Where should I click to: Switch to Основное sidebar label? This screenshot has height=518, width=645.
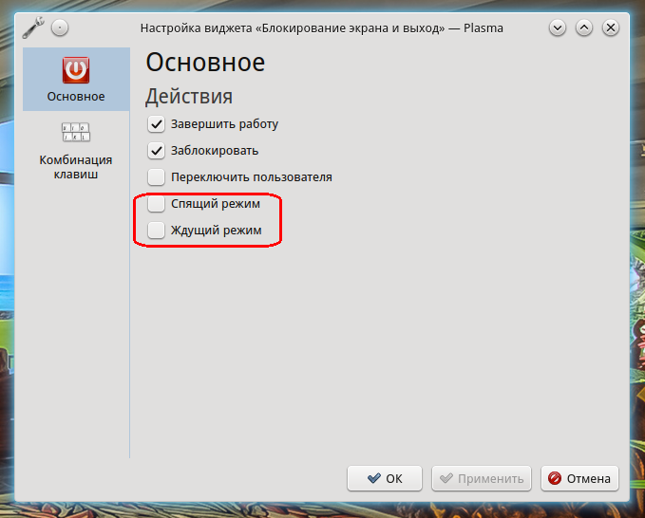pyautogui.click(x=76, y=97)
